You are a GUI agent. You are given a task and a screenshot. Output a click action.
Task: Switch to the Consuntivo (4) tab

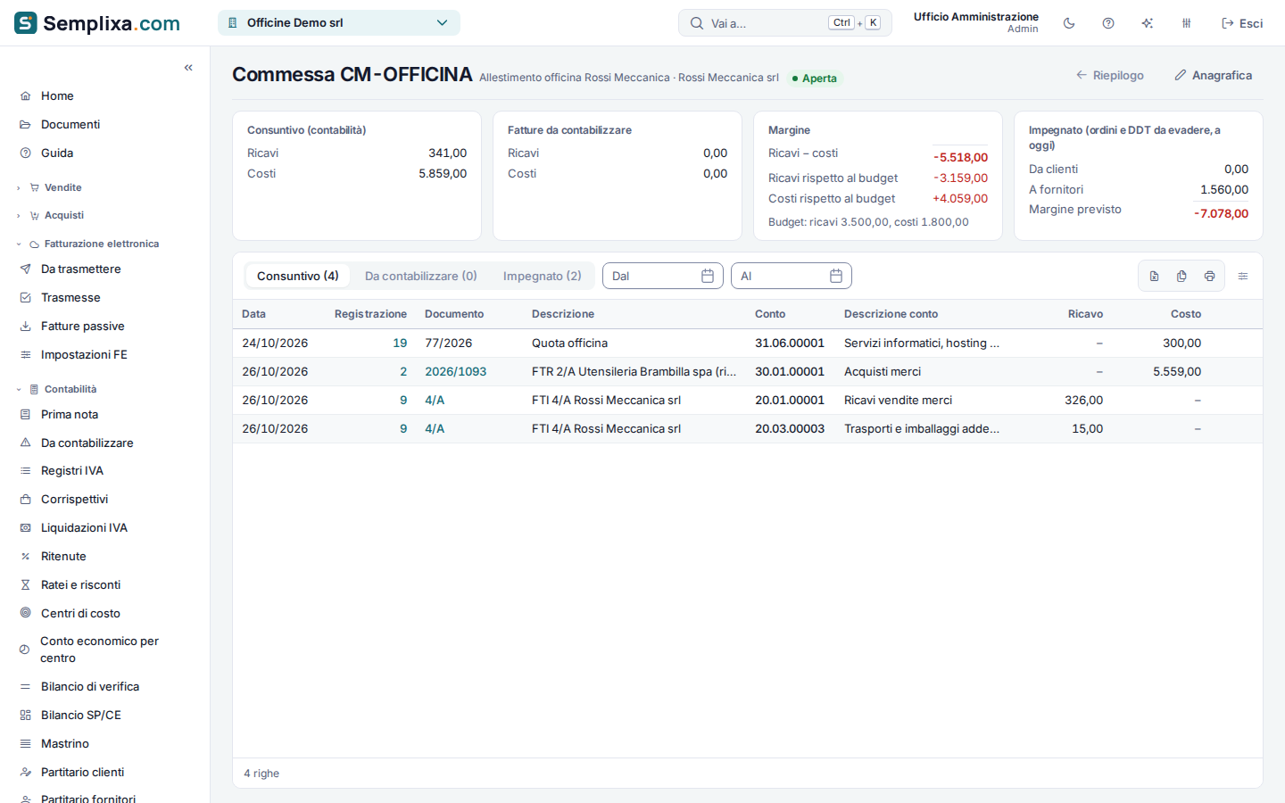(298, 276)
